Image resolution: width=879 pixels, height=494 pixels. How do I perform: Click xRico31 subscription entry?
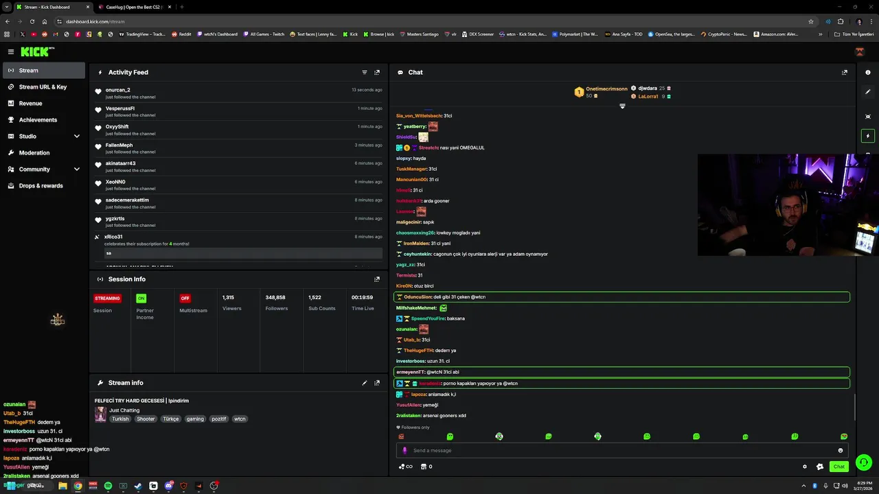click(x=238, y=246)
